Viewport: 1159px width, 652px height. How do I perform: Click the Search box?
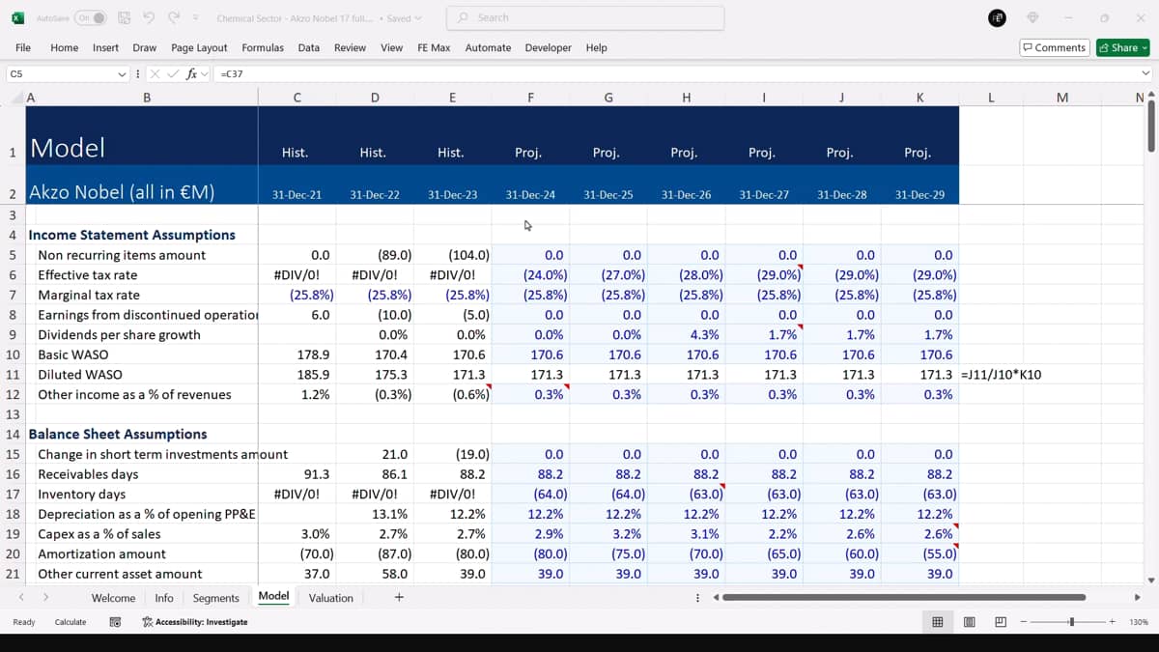click(585, 17)
